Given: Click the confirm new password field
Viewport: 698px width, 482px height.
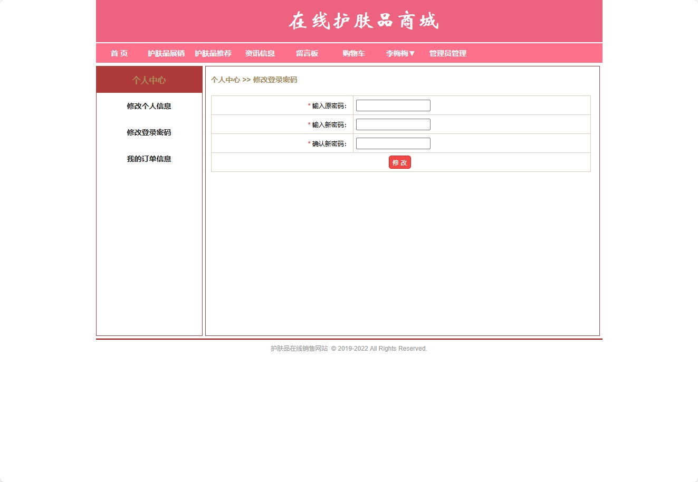Looking at the screenshot, I should [x=393, y=143].
